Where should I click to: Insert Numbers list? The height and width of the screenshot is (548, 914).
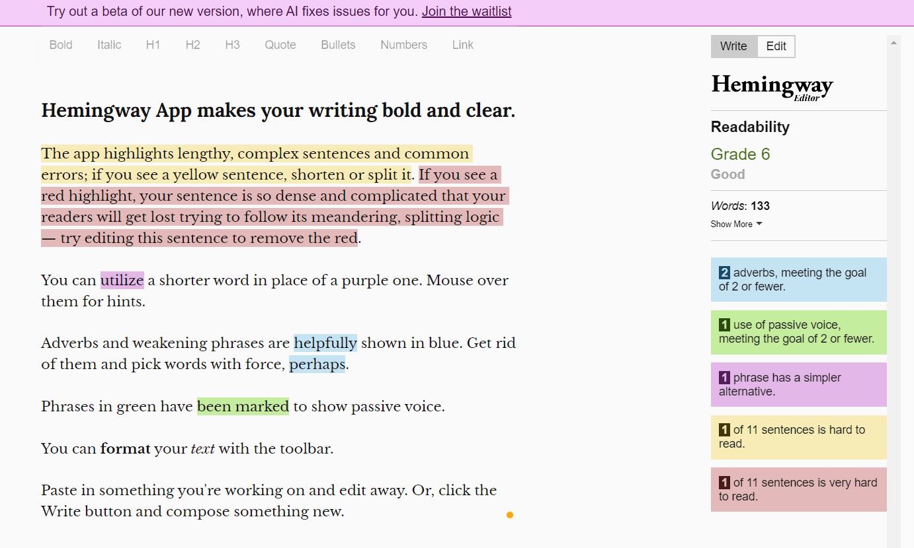[403, 45]
